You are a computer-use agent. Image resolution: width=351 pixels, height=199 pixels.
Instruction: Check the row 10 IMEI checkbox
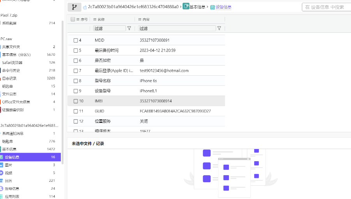(x=76, y=101)
